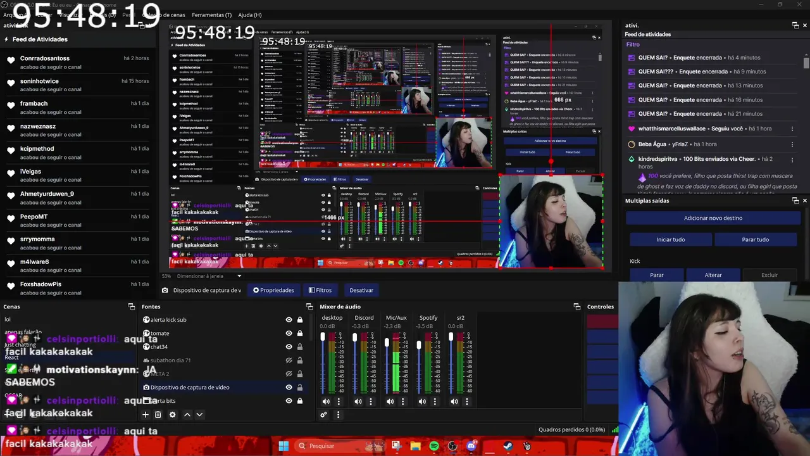
Task: Open the Ajuda (H) menu
Action: [x=249, y=15]
